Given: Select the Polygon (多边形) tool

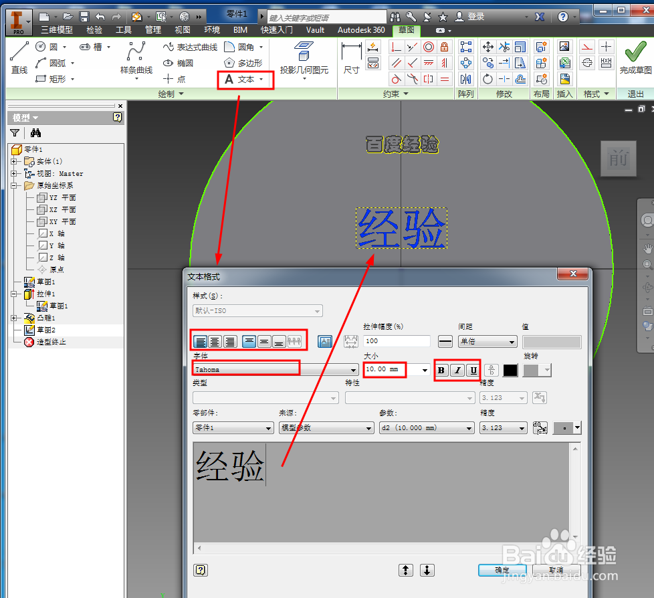Looking at the screenshot, I should click(243, 63).
